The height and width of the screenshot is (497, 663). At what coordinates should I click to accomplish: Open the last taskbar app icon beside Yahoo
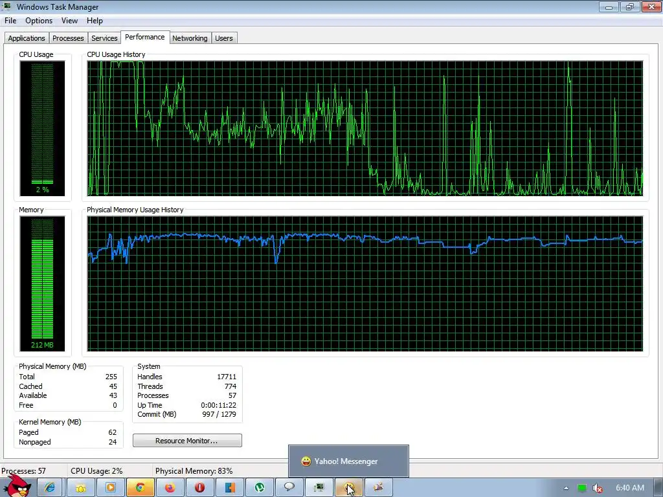point(378,488)
